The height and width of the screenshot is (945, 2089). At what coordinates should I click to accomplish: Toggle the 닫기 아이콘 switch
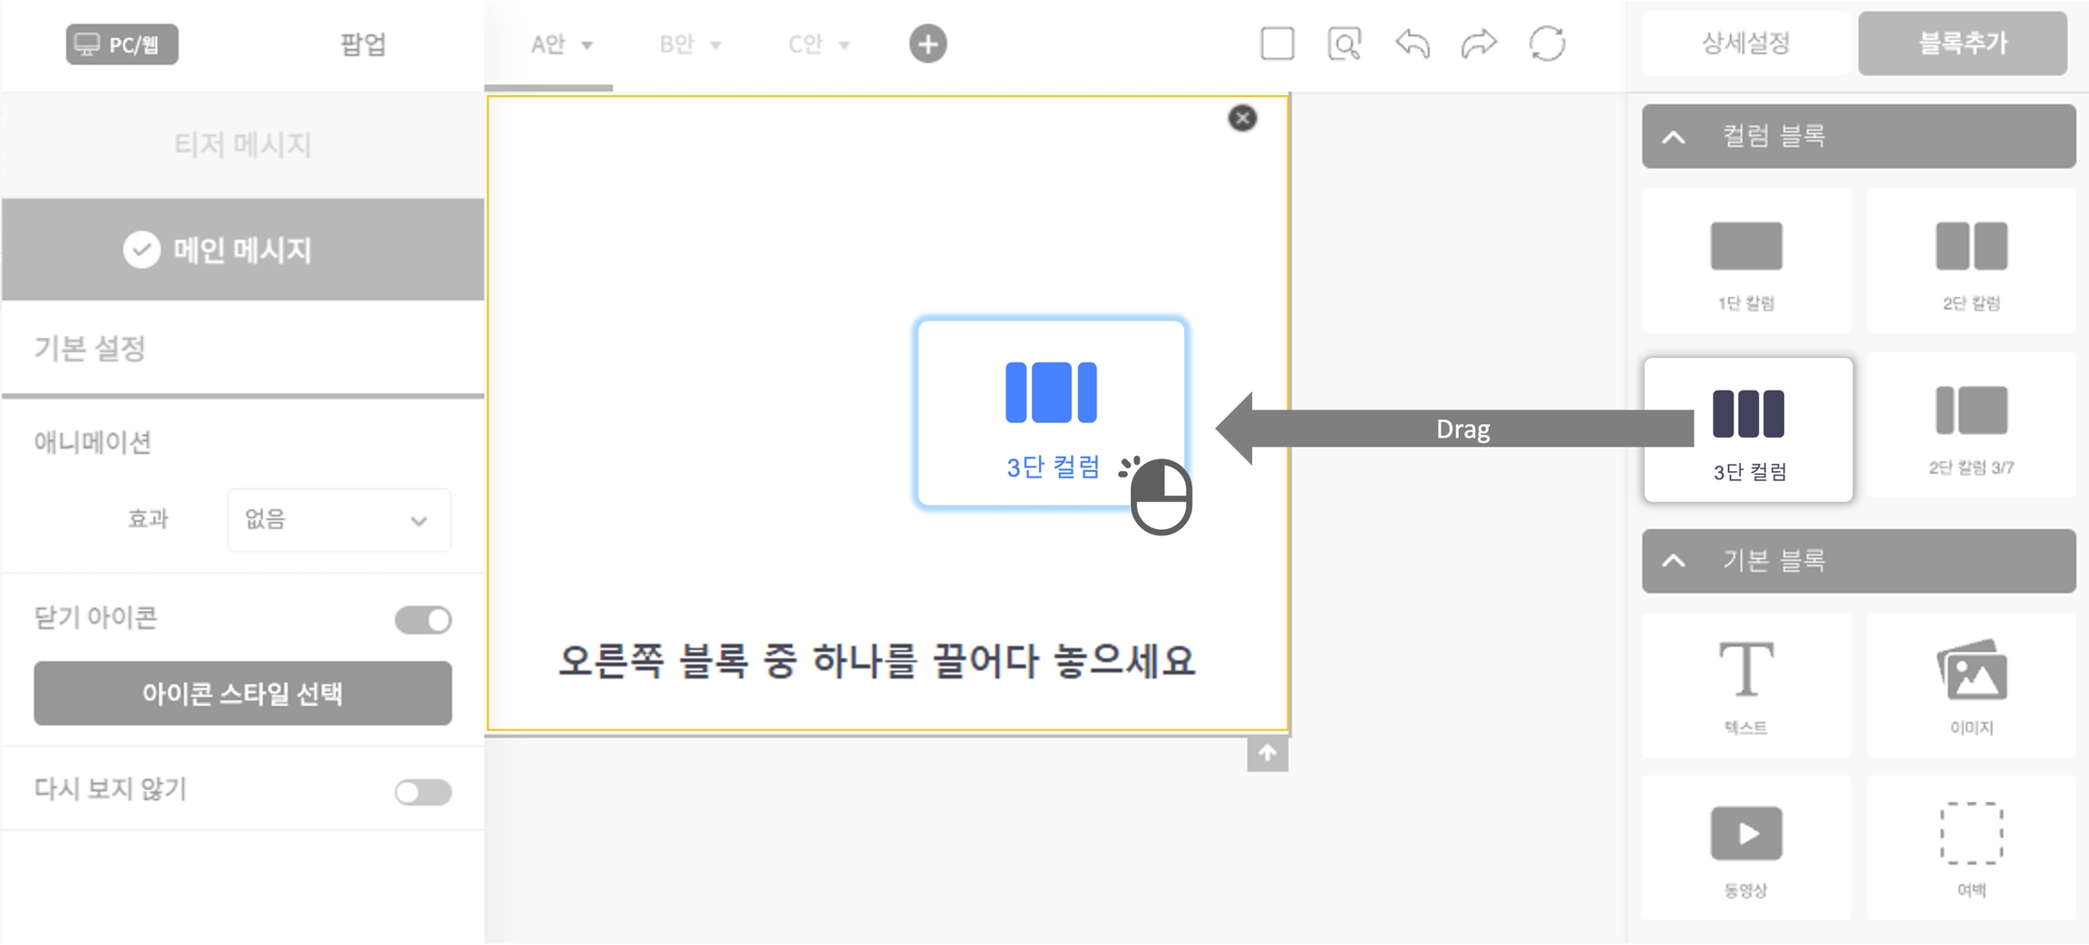point(423,620)
